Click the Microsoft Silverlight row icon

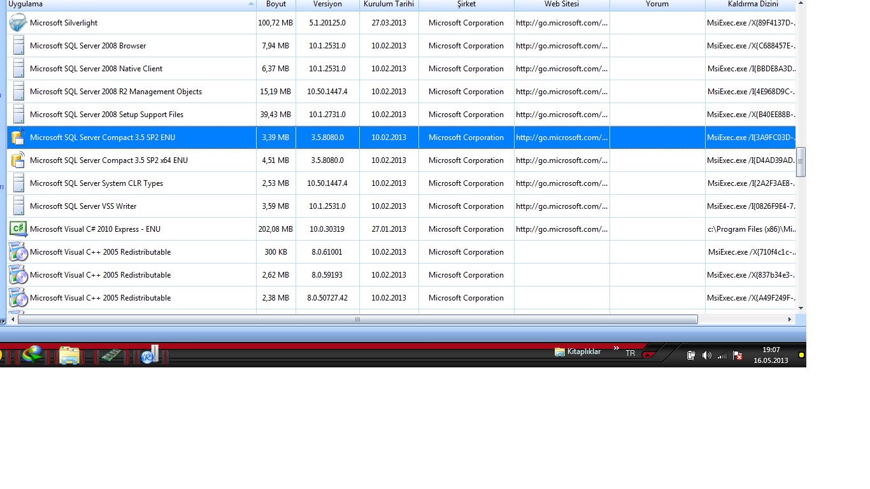pos(18,23)
